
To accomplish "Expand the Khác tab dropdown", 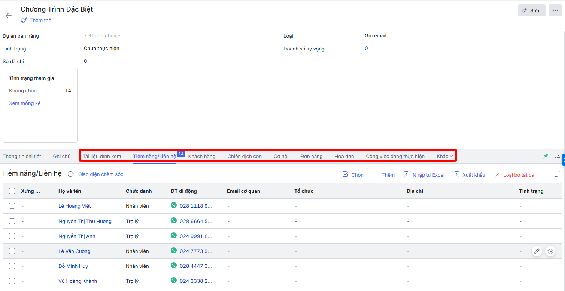I will click(445, 156).
